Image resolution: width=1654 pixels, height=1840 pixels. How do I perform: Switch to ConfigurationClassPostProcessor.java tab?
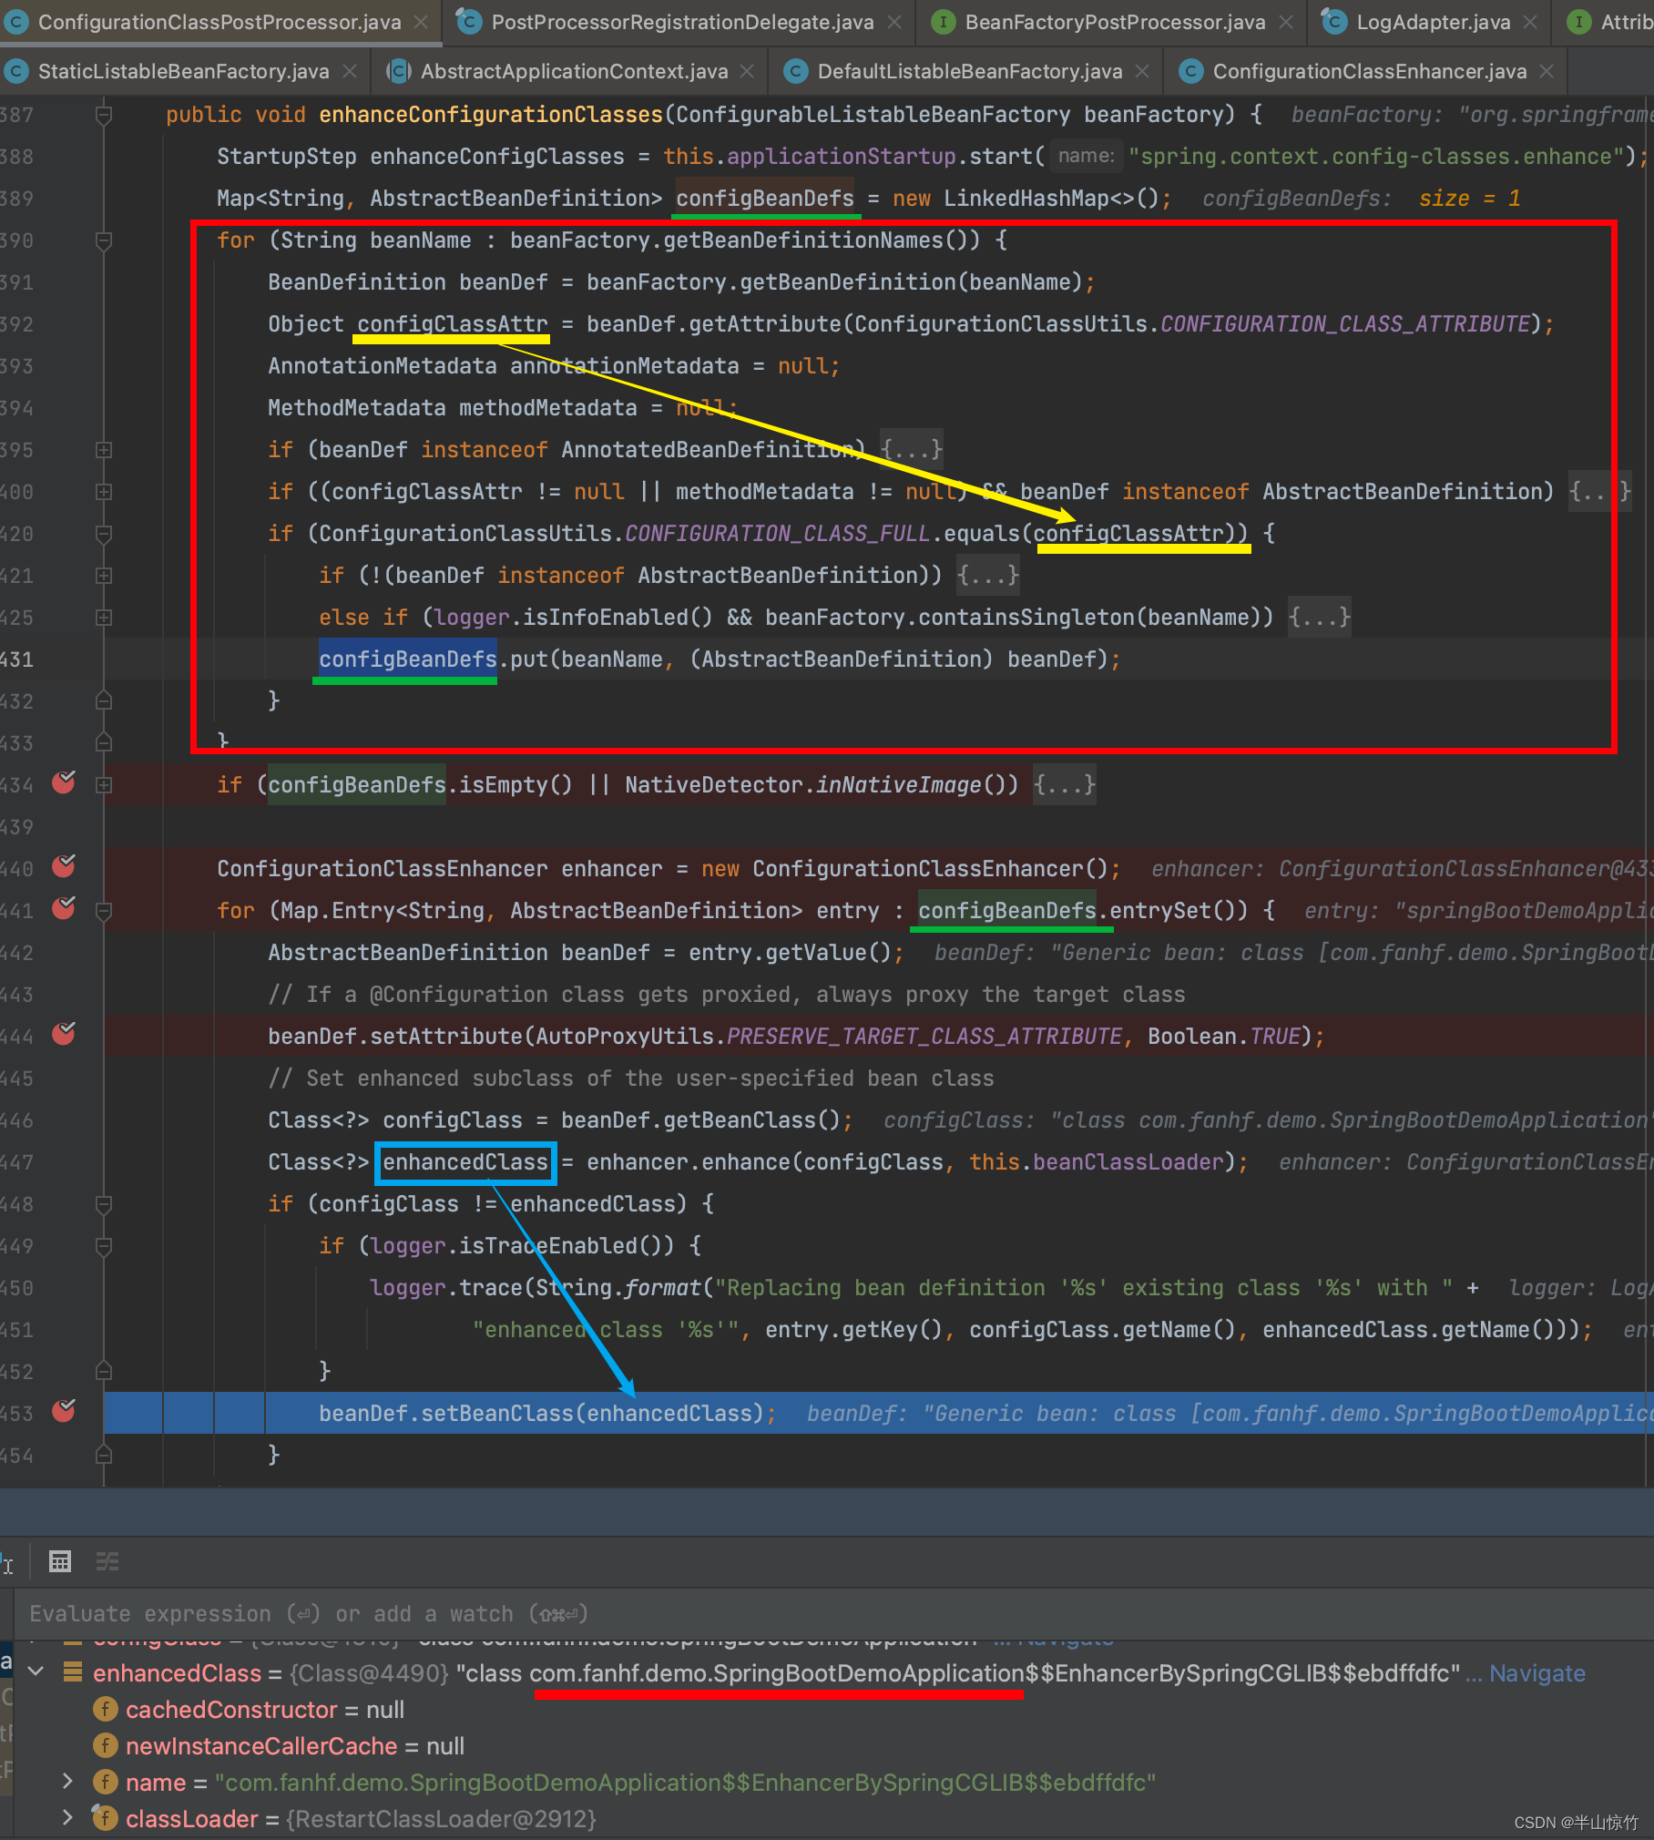[x=219, y=22]
